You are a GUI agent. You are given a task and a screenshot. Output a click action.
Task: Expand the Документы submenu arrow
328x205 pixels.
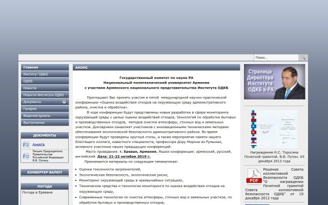point(64,101)
